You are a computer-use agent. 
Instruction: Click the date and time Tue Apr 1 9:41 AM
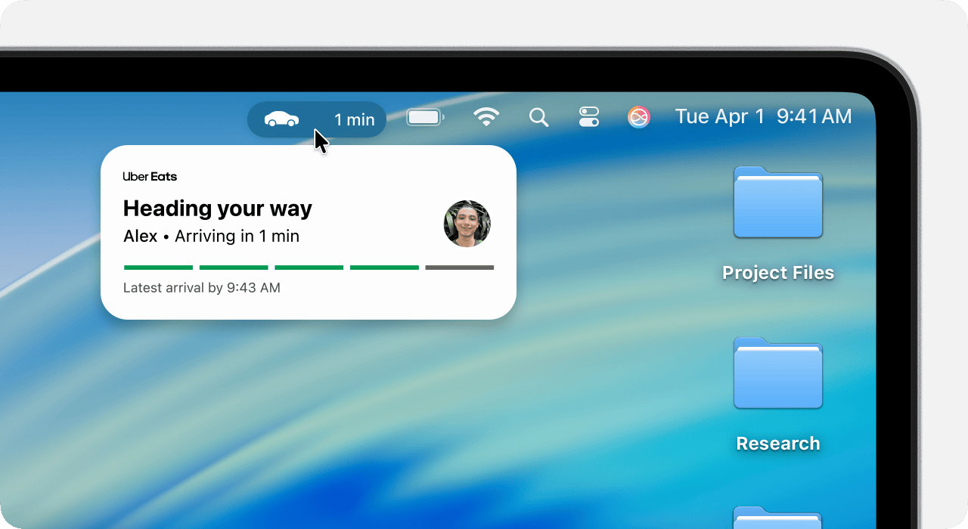[x=764, y=116]
